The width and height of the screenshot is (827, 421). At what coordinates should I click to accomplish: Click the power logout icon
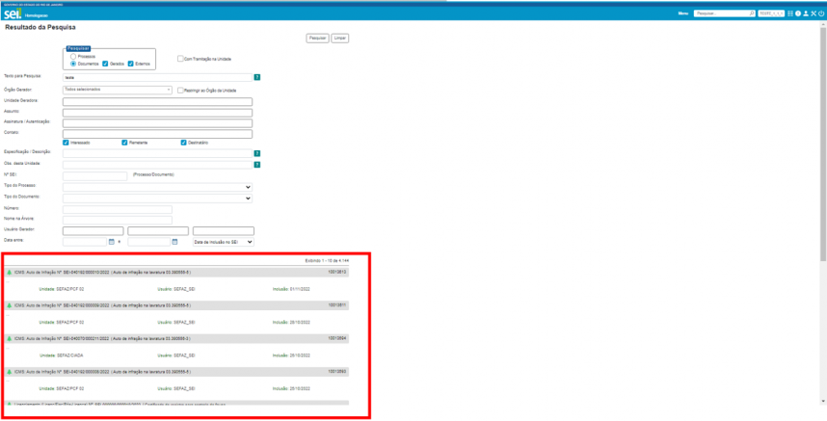pos(820,14)
